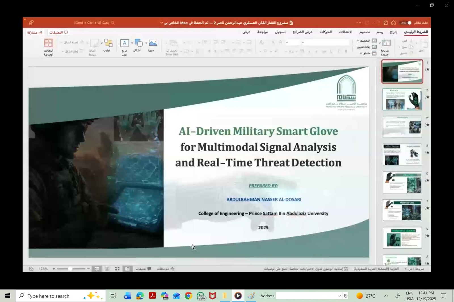Screen dimensions: 454x302
Task: Click the zoom slider in status bar
Action: 71,269
